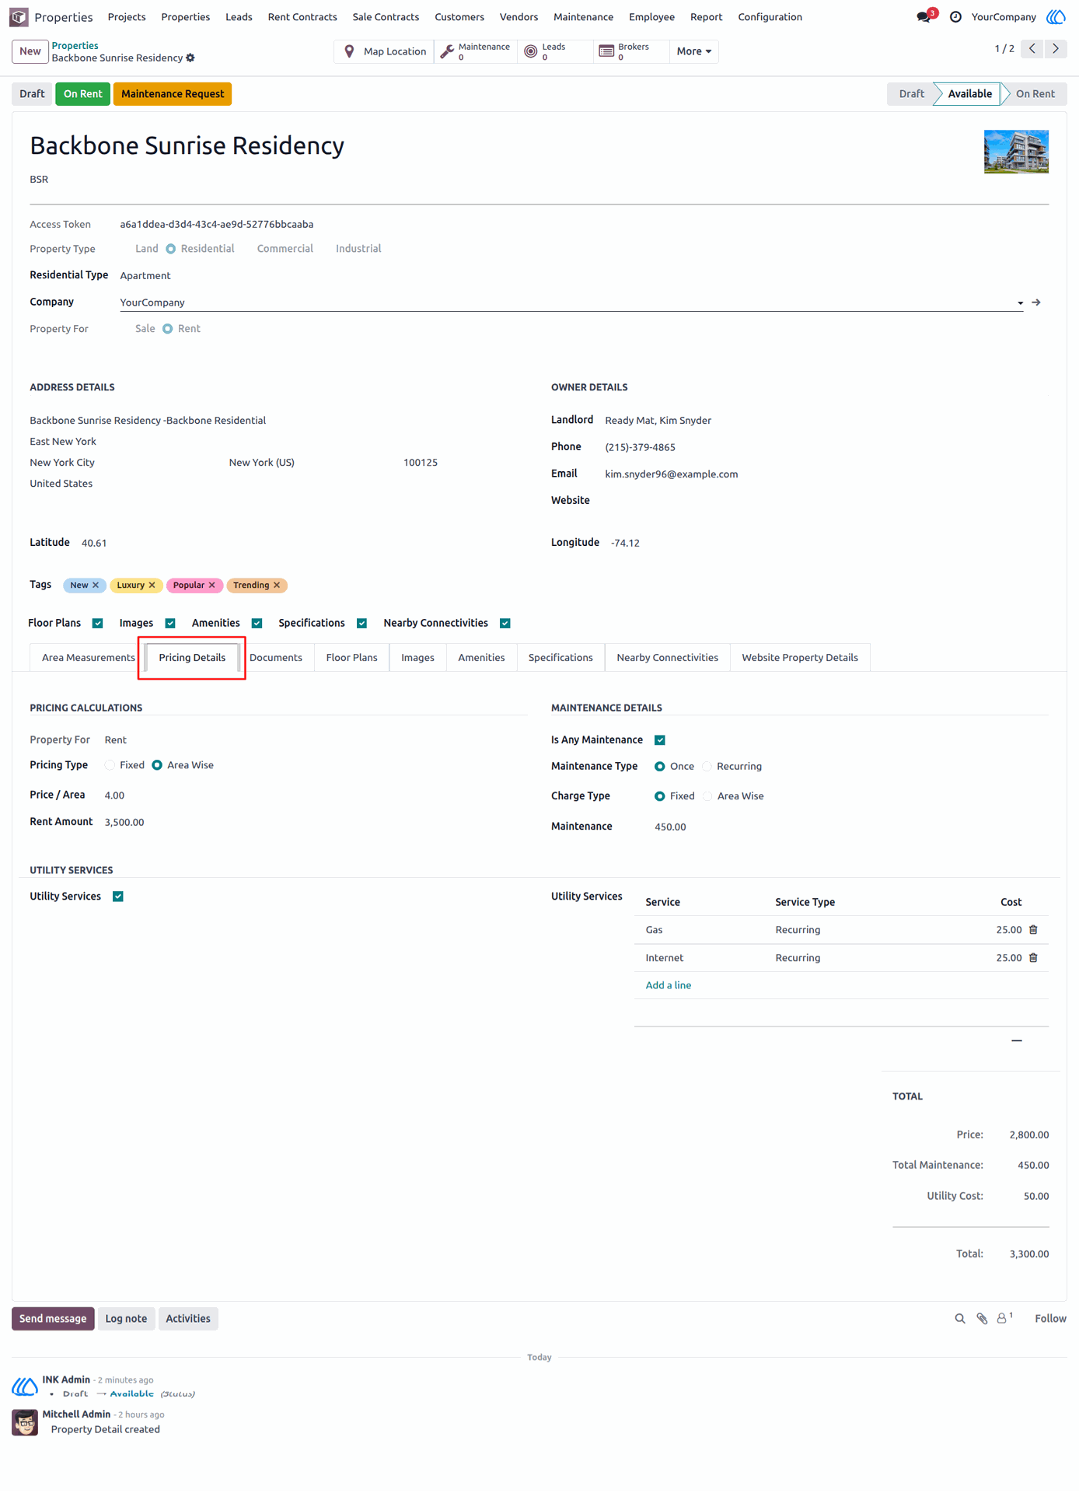Go to the next record arrow
Image resolution: width=1079 pixels, height=1493 pixels.
1056,48
